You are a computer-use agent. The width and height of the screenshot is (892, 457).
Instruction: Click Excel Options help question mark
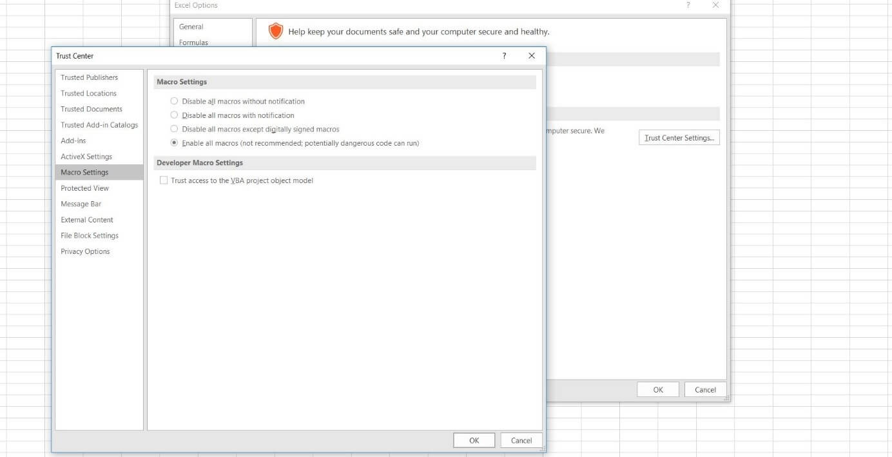(x=688, y=5)
